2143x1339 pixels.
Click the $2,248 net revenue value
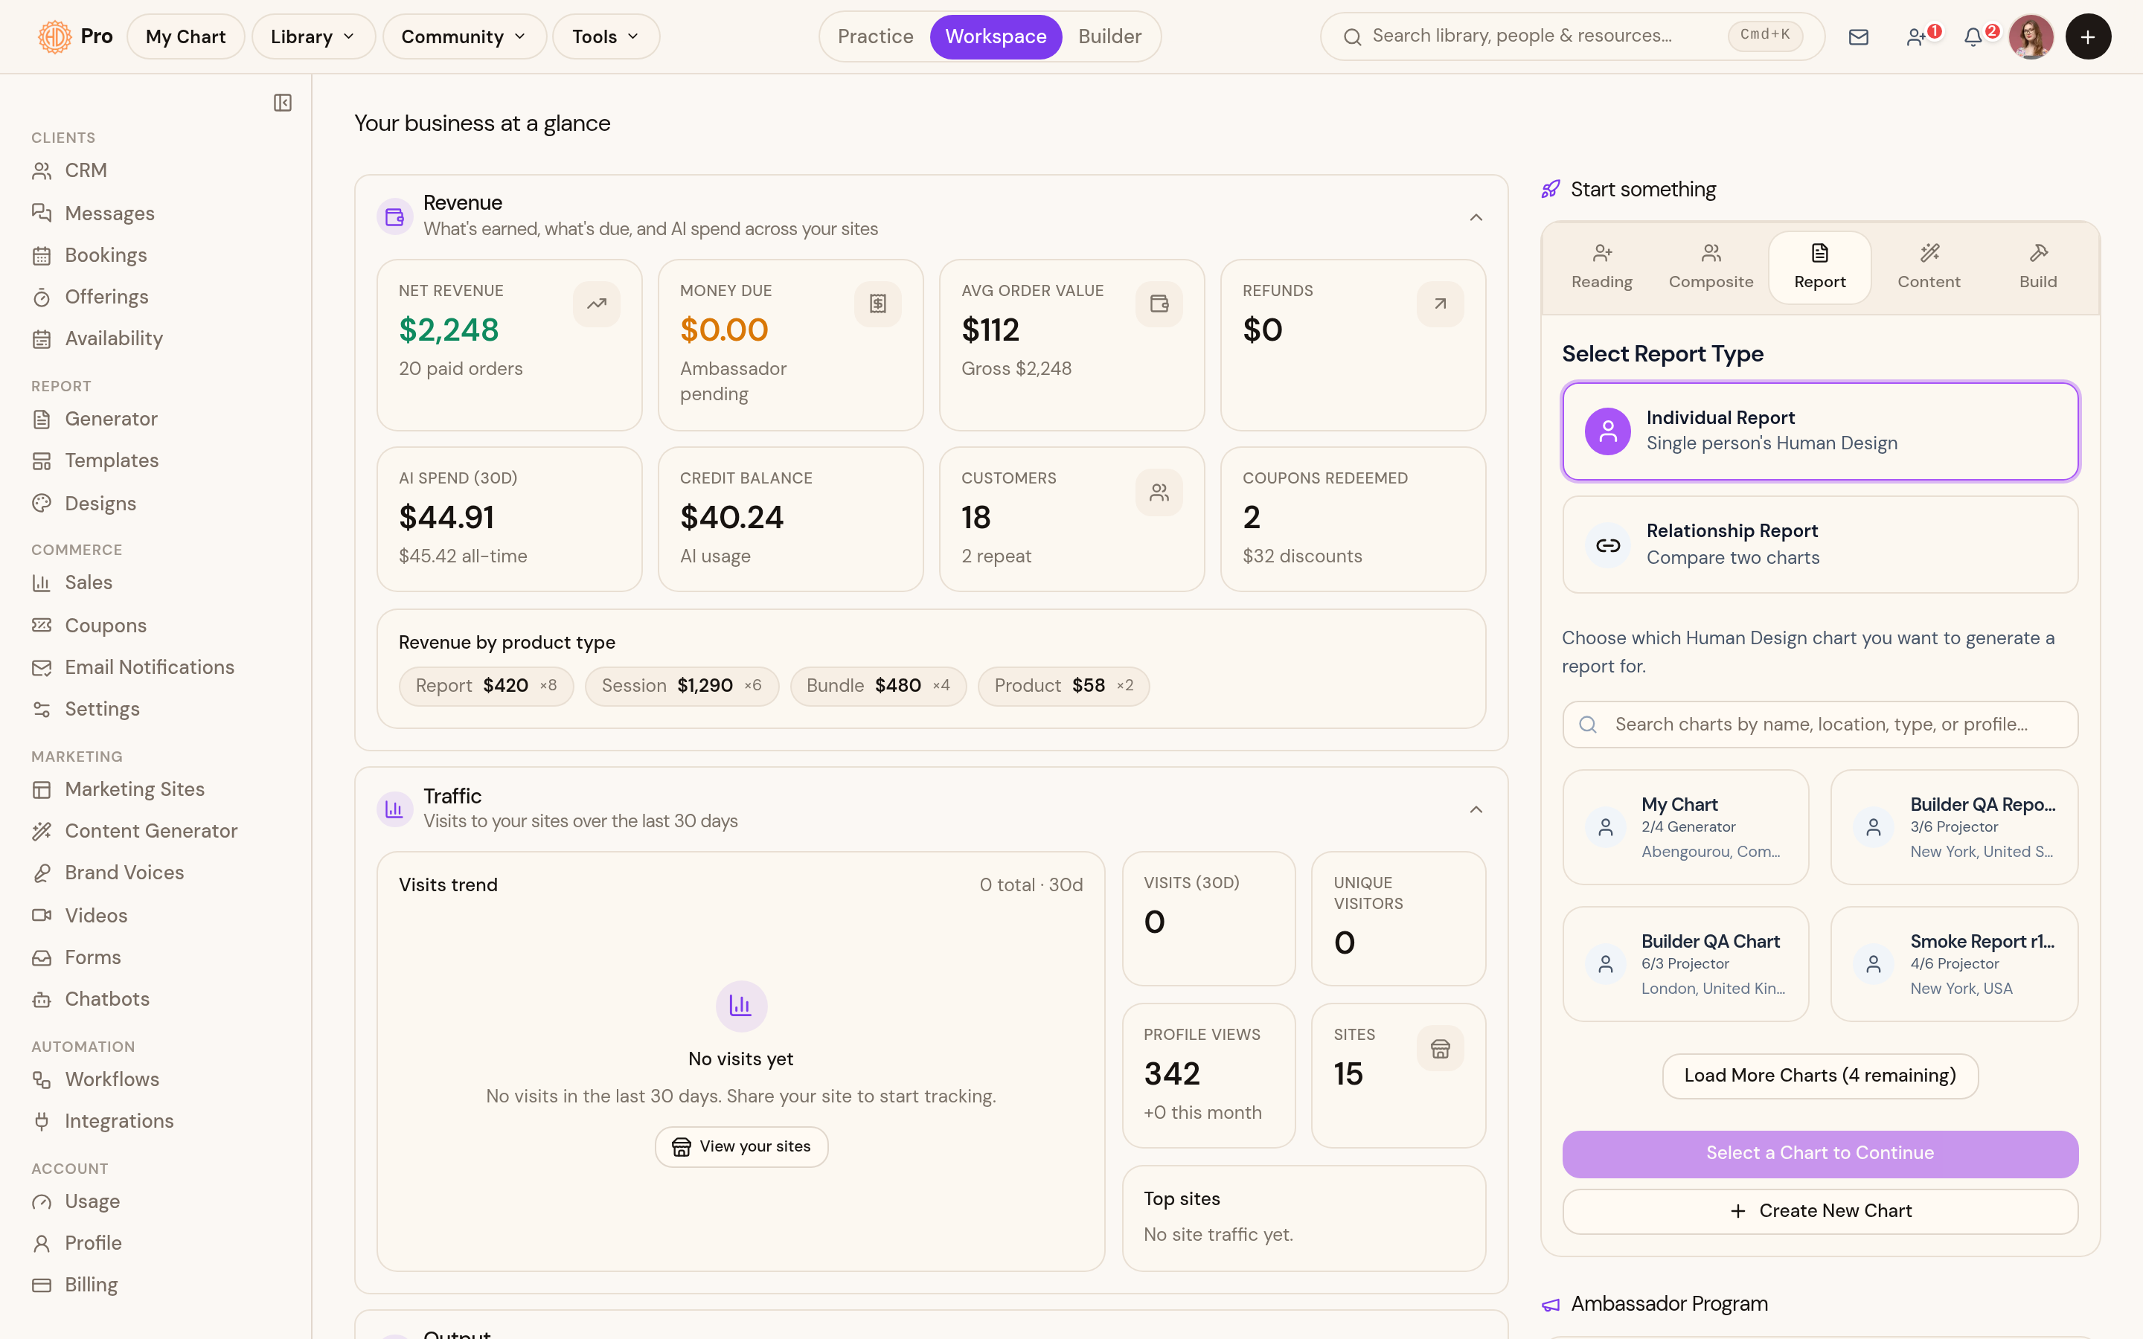tap(448, 330)
